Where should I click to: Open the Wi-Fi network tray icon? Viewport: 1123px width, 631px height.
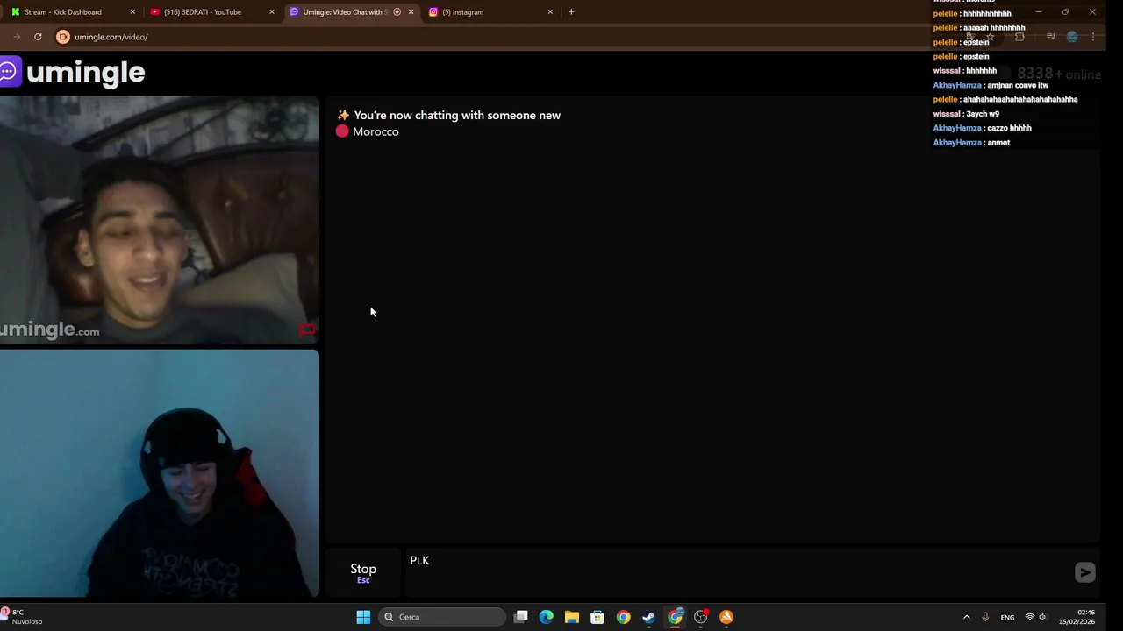coord(1030,617)
